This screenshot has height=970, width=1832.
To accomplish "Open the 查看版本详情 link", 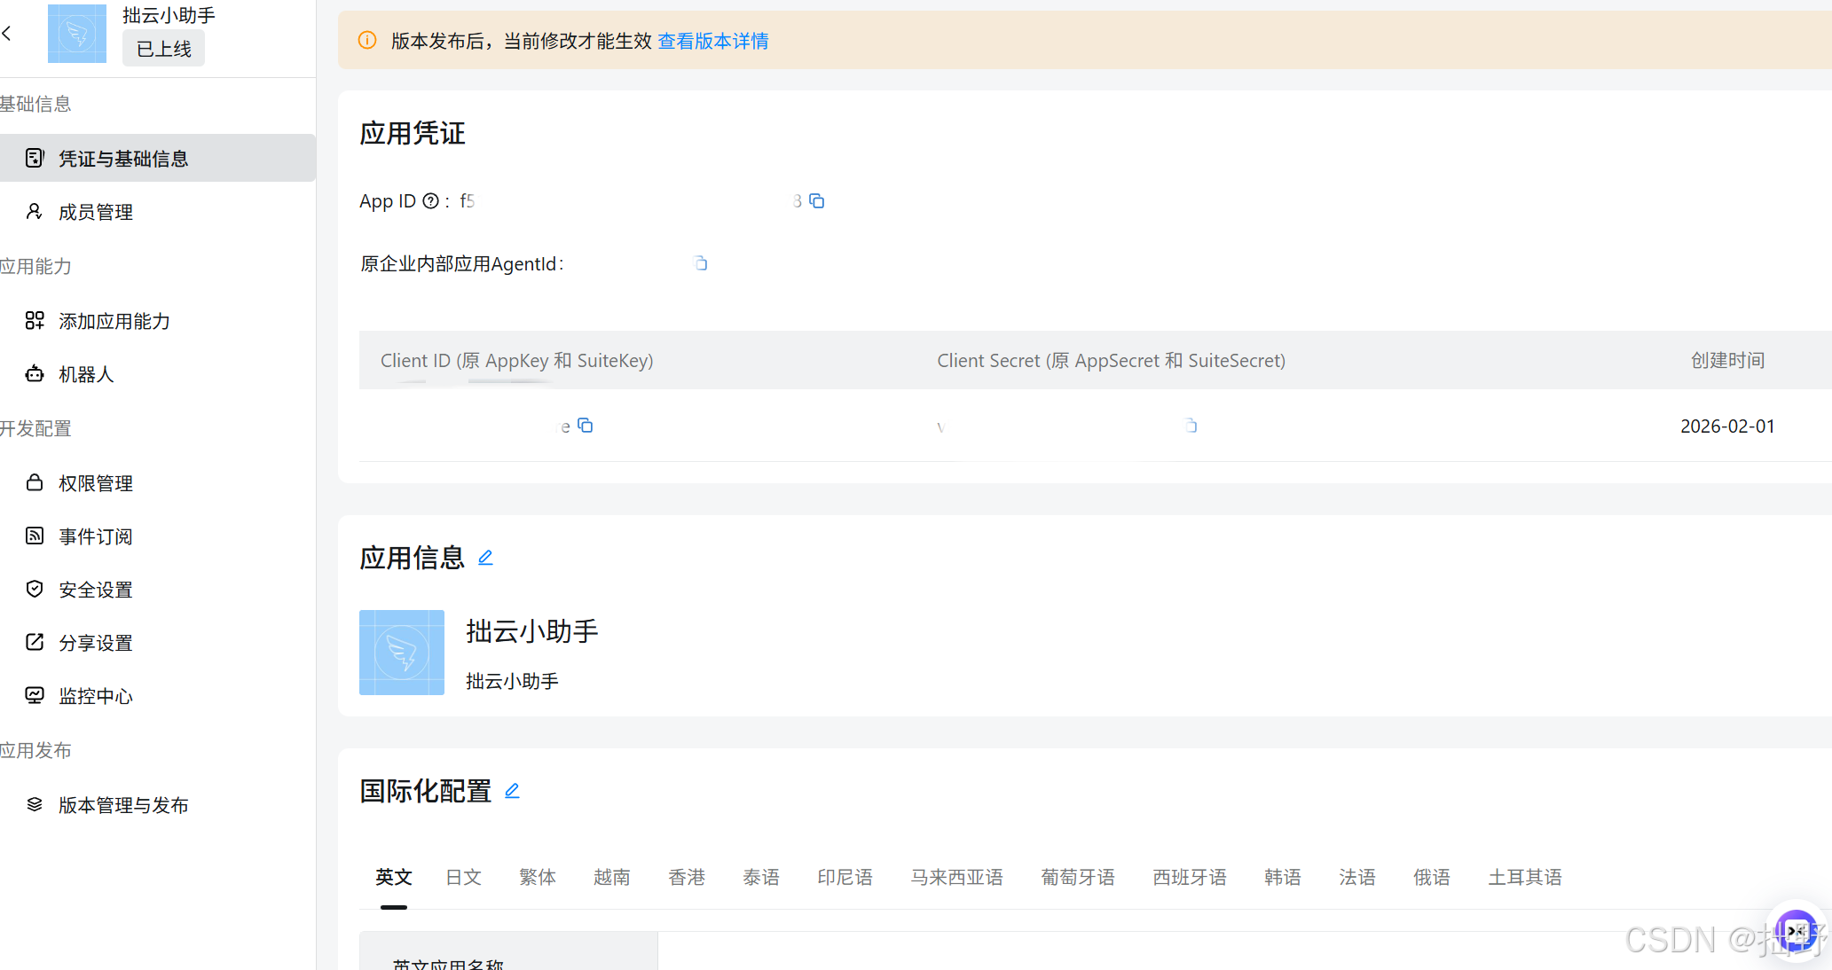I will 712,41.
